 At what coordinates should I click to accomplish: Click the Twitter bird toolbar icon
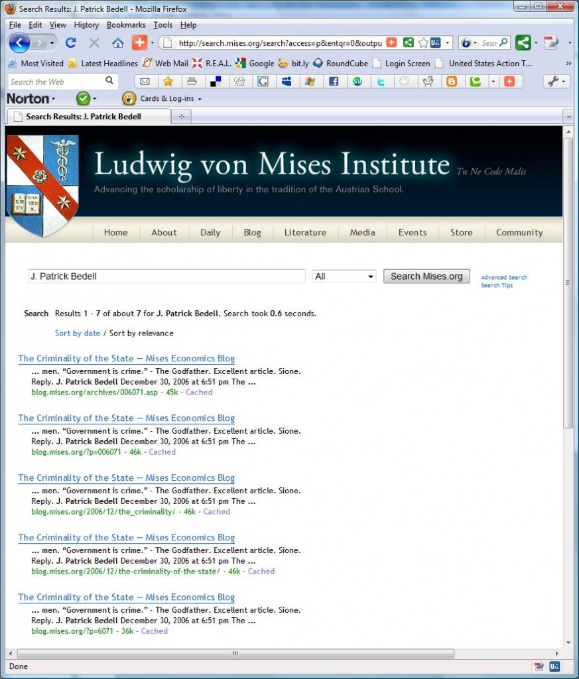(x=381, y=82)
